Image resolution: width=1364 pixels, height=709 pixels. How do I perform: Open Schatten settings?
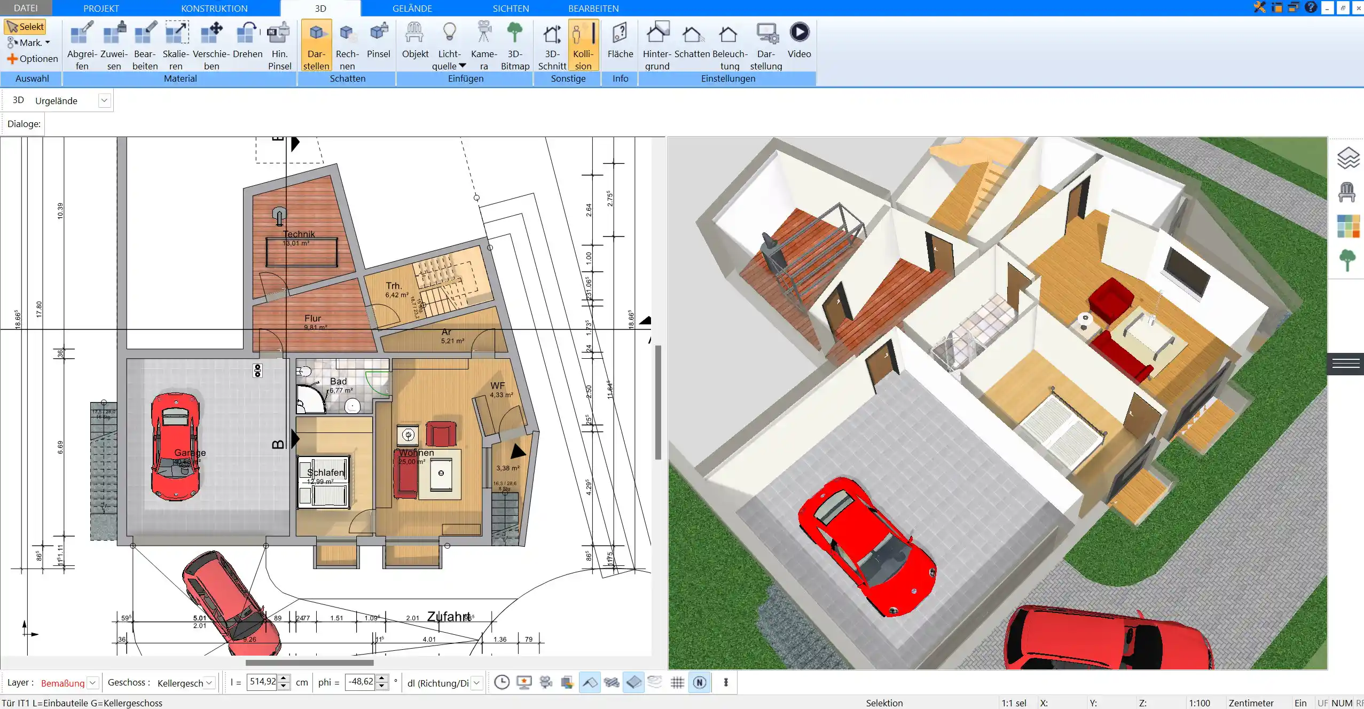pos(692,40)
